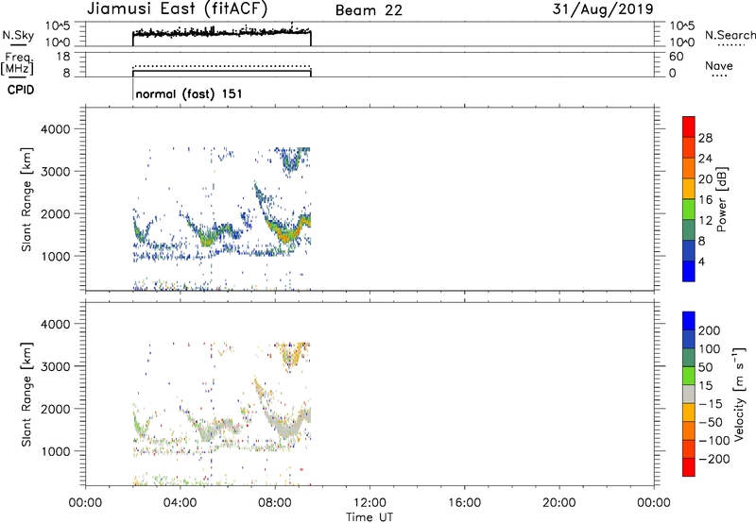Click the "Beam 22" label

[369, 10]
